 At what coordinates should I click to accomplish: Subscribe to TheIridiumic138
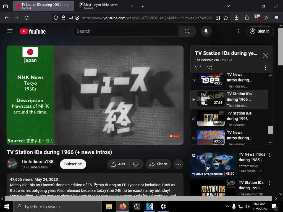pyautogui.click(x=73, y=164)
